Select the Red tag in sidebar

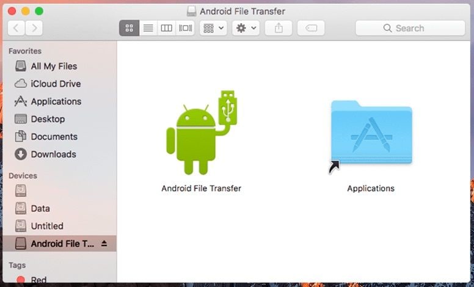coord(59,280)
